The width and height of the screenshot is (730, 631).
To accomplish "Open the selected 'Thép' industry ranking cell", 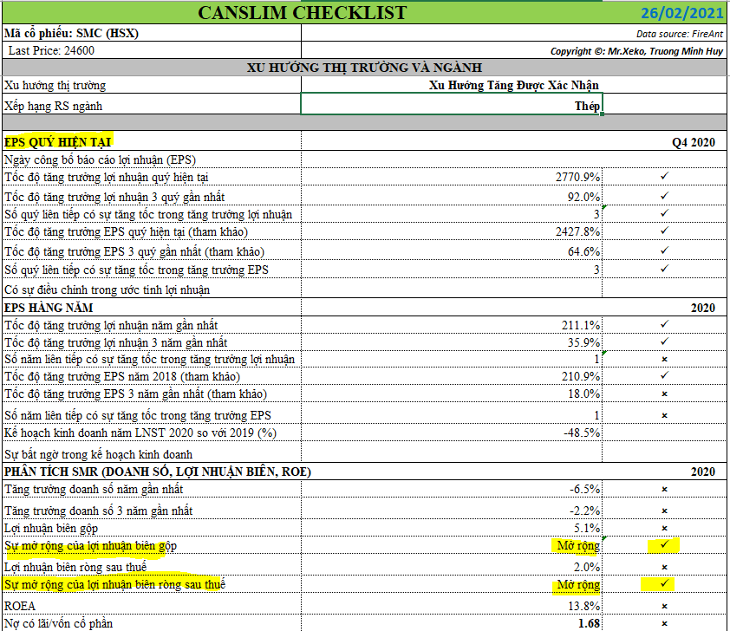I will (451, 105).
